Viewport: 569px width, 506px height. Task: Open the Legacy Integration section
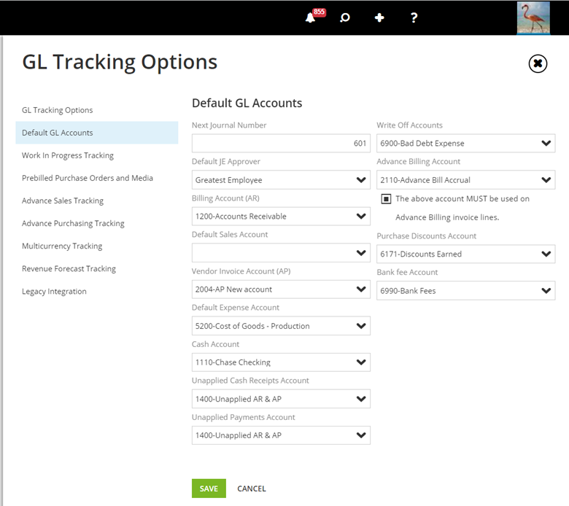(x=54, y=291)
